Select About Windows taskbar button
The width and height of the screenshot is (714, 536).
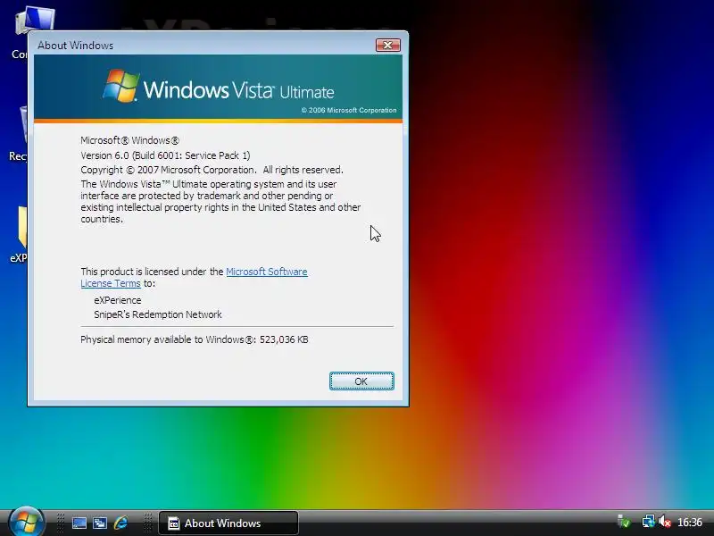[228, 523]
